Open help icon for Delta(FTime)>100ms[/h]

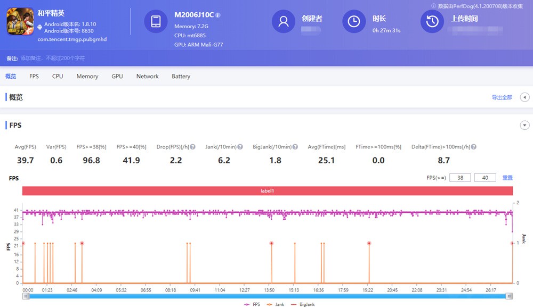tap(473, 147)
